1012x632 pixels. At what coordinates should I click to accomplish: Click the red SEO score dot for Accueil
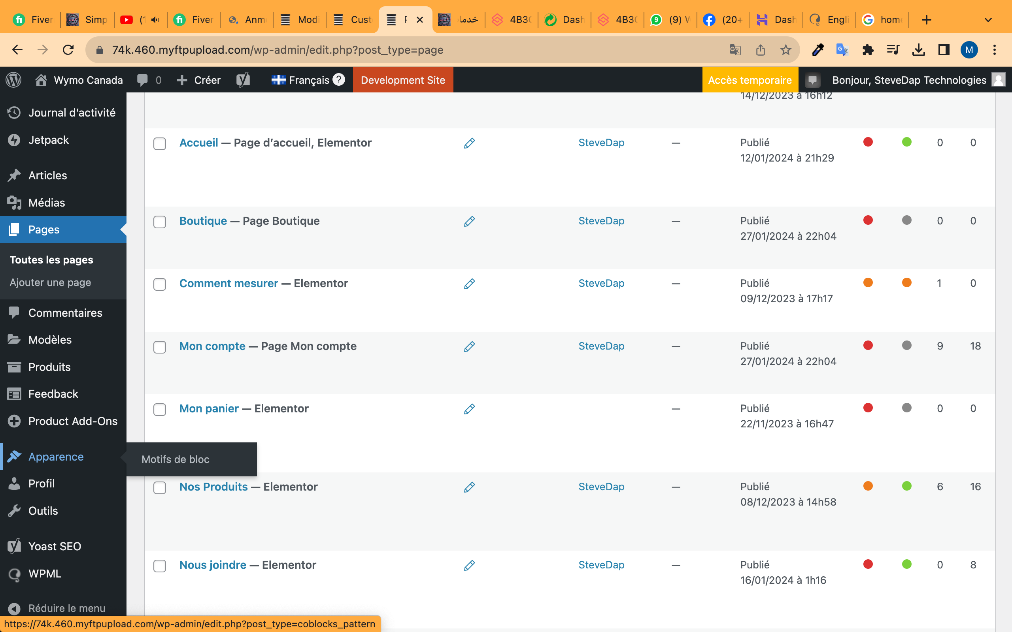[868, 142]
